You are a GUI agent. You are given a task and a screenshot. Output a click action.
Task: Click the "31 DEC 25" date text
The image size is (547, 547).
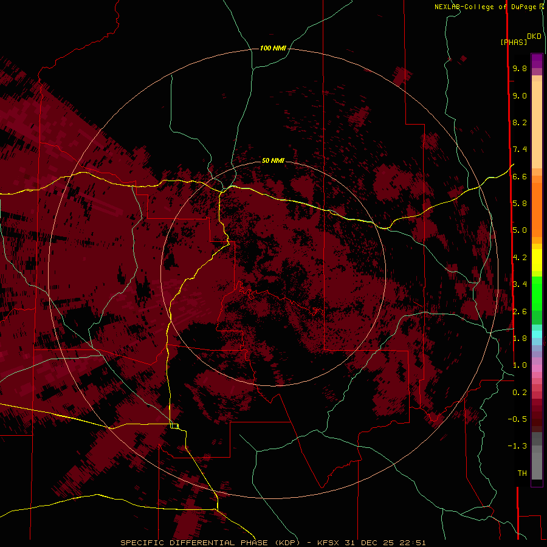coord(370,543)
